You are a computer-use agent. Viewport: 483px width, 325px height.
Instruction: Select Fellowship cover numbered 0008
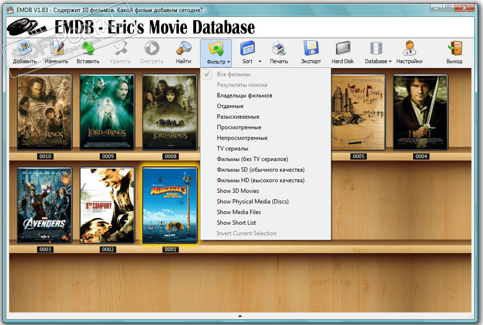point(170,112)
